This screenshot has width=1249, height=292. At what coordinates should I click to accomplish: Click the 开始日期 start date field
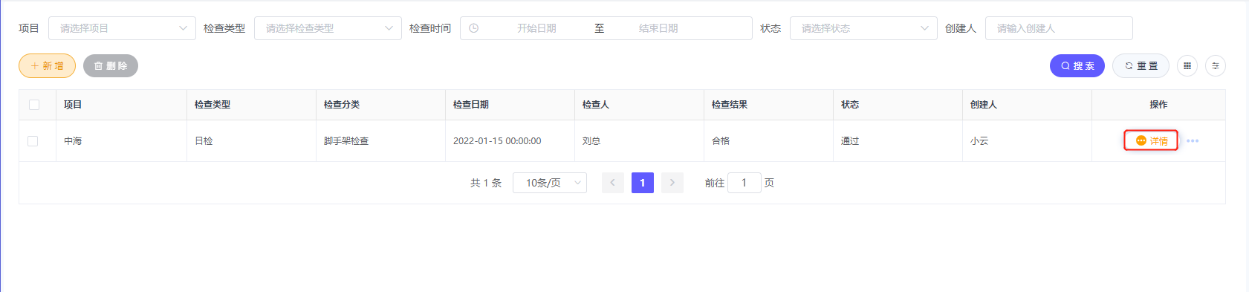point(536,28)
